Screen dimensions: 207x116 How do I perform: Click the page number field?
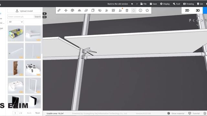(x=15, y=113)
